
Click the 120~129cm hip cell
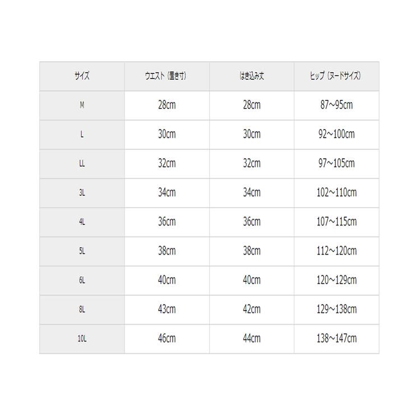click(336, 280)
